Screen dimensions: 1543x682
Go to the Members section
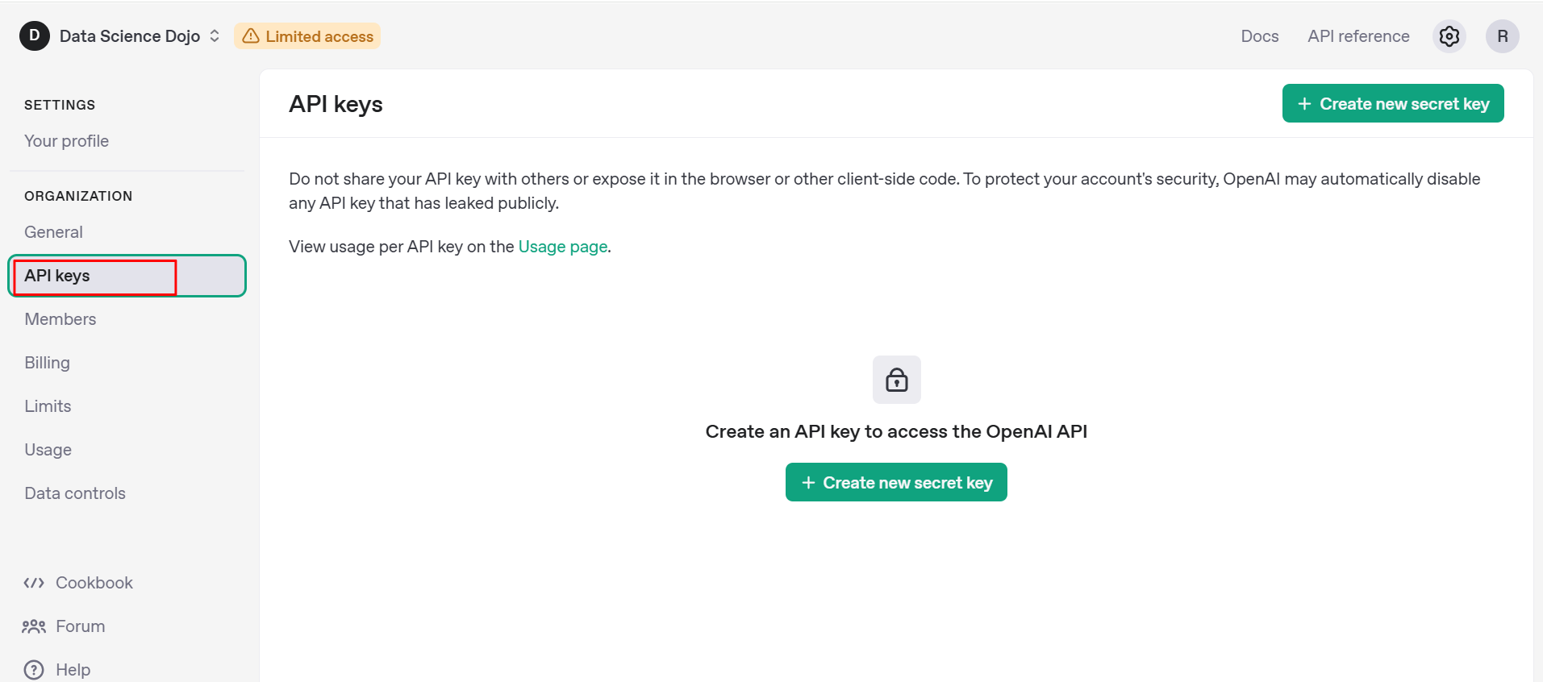point(60,319)
